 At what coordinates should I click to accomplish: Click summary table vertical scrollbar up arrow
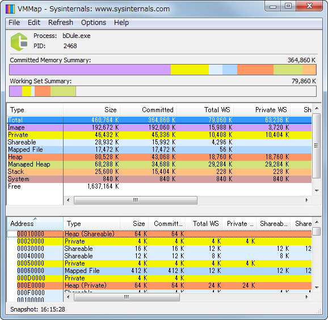pos(317,108)
